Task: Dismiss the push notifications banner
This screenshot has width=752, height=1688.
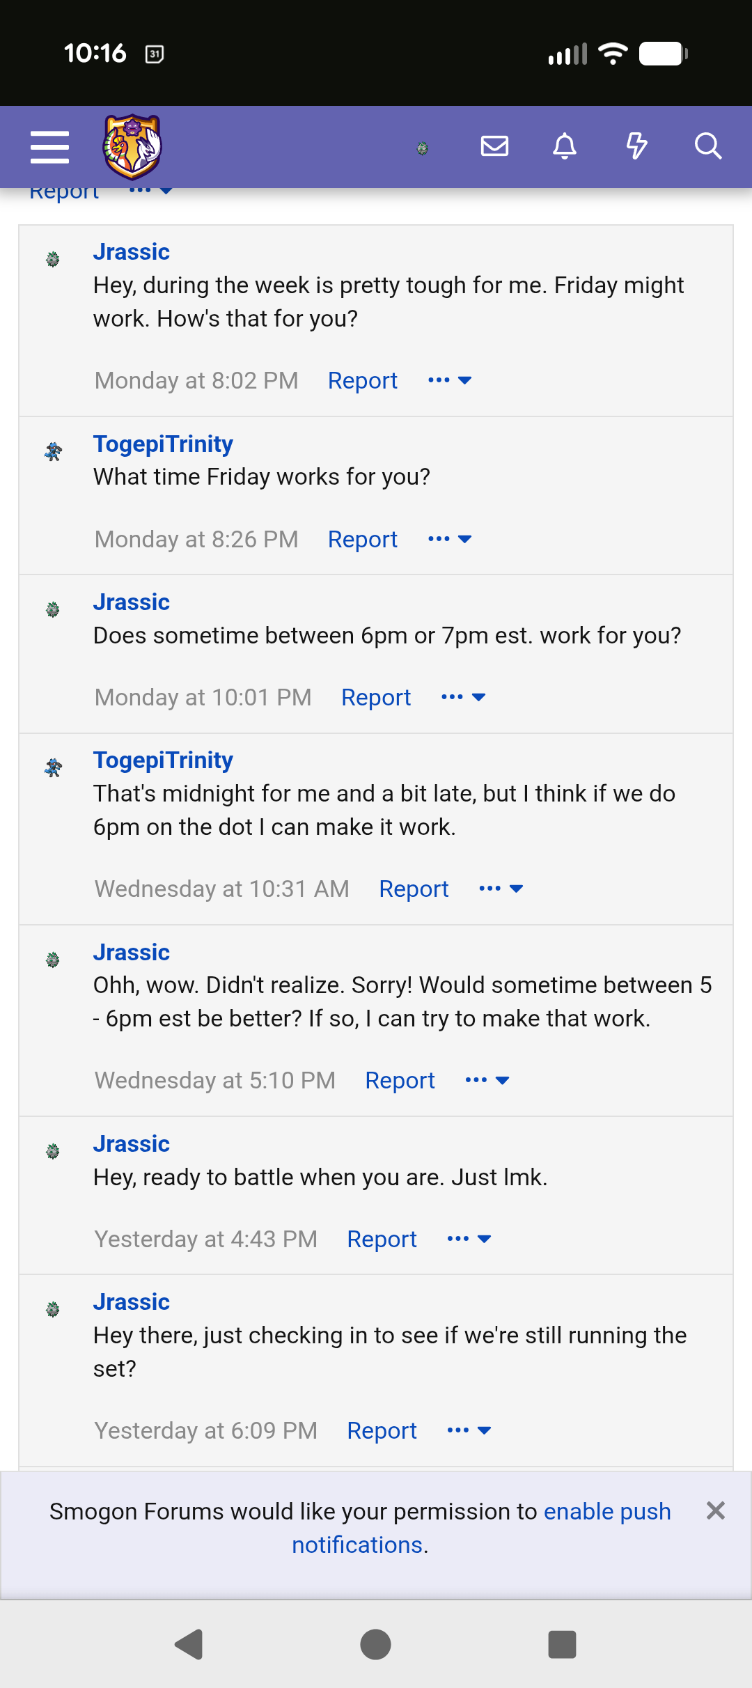Action: 715,1510
